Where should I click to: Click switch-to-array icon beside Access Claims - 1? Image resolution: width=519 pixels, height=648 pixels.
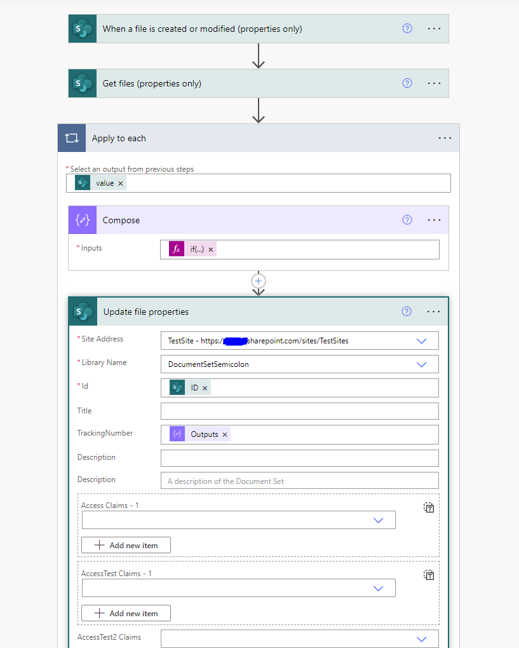[429, 507]
